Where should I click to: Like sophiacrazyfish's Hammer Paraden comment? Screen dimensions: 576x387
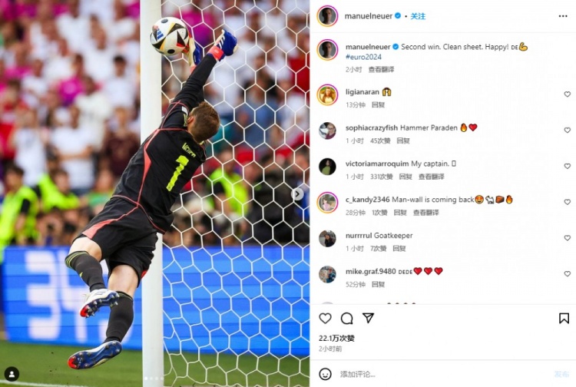click(x=568, y=131)
